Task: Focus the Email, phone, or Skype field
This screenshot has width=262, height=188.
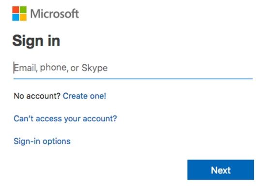Action: click(133, 68)
